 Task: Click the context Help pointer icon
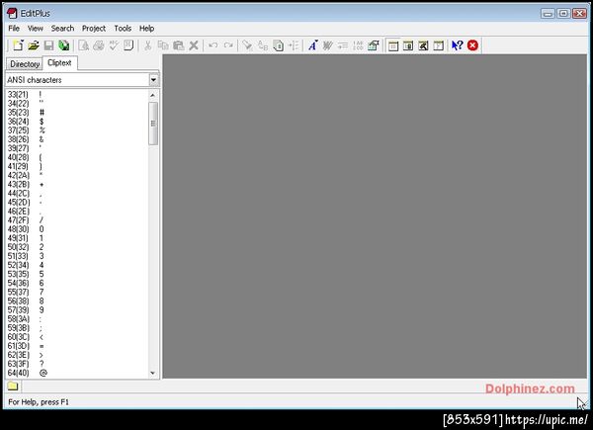coord(458,45)
